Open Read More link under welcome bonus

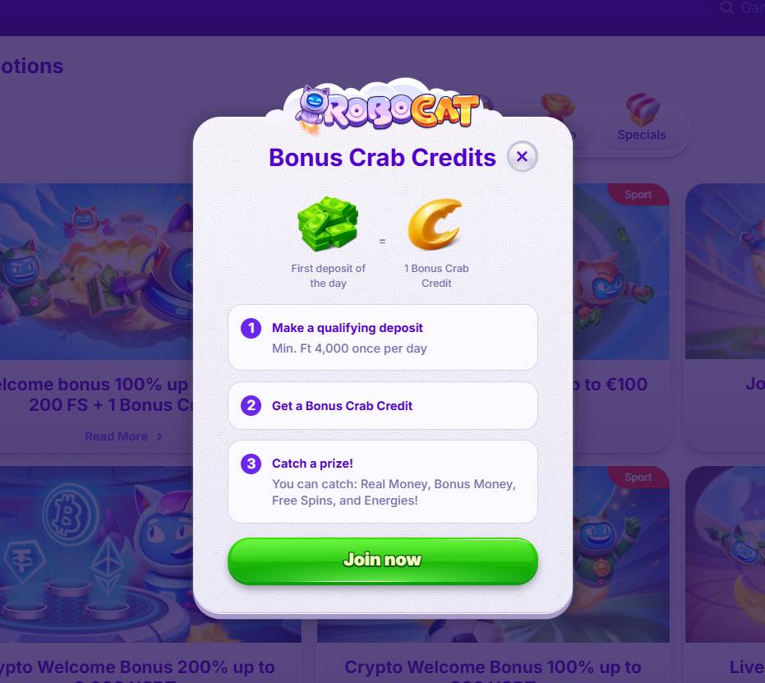coord(116,436)
